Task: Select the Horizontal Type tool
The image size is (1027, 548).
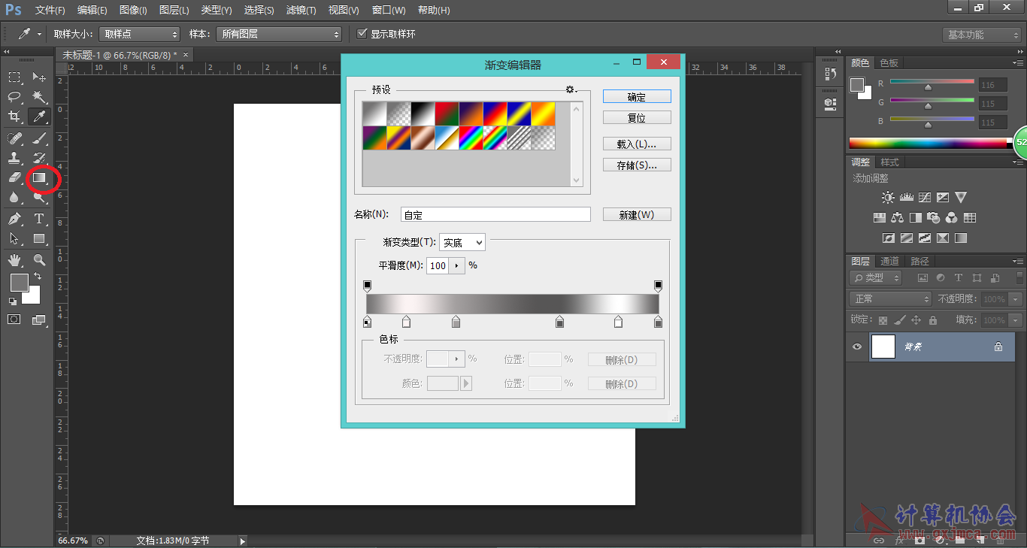Action: (x=39, y=219)
